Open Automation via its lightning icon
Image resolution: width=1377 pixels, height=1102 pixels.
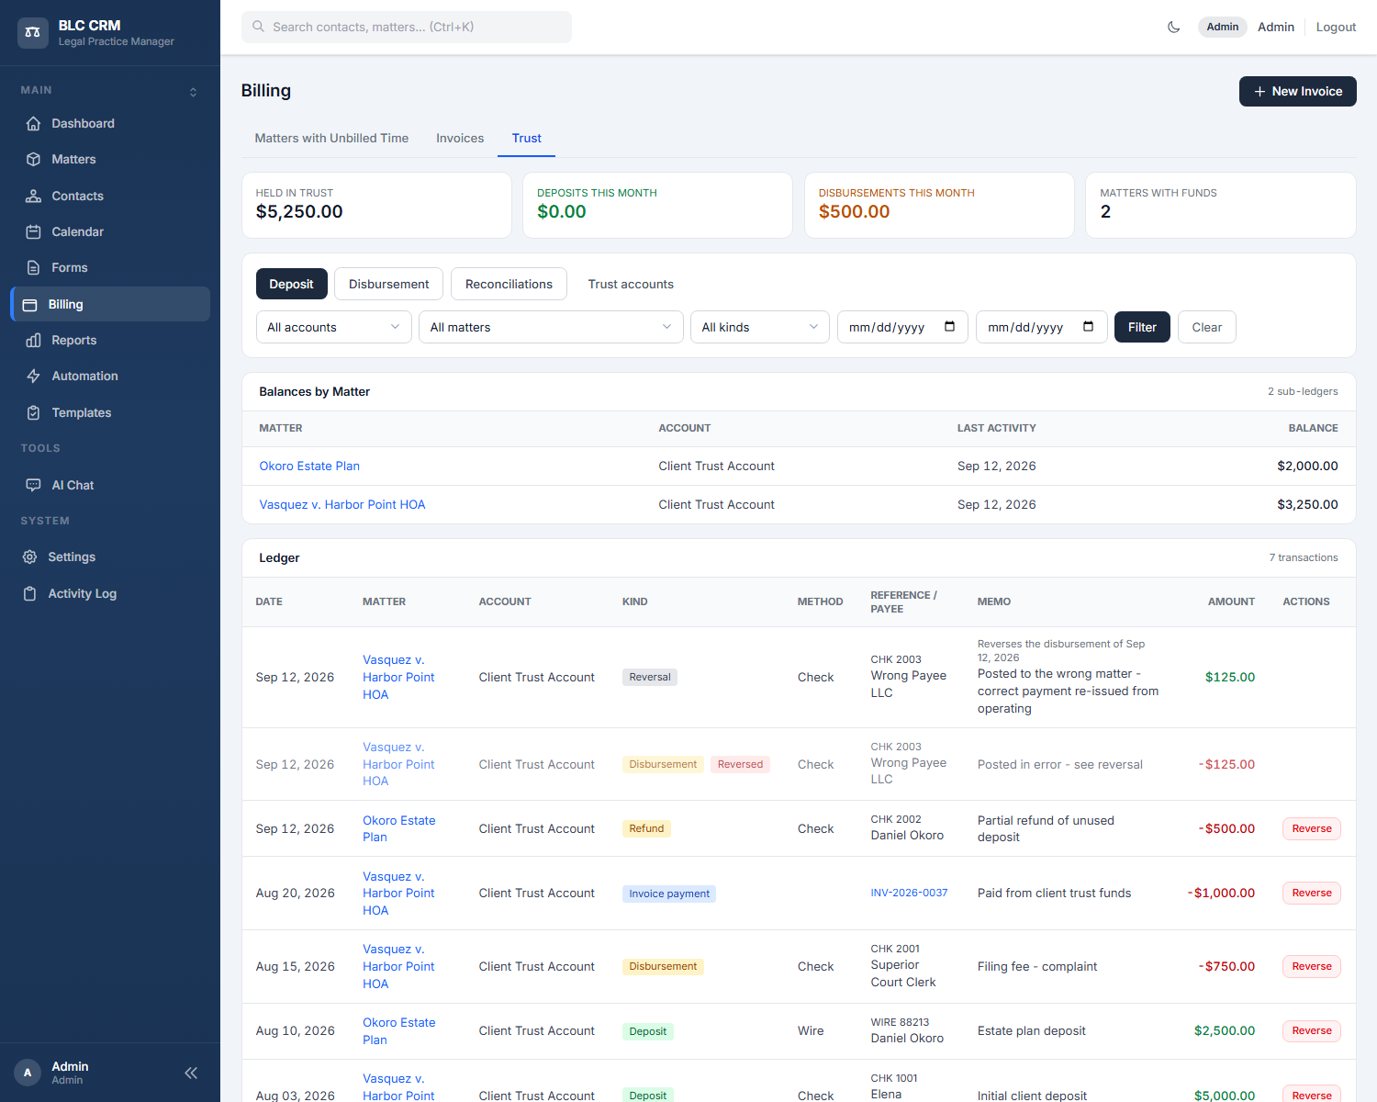click(x=33, y=376)
